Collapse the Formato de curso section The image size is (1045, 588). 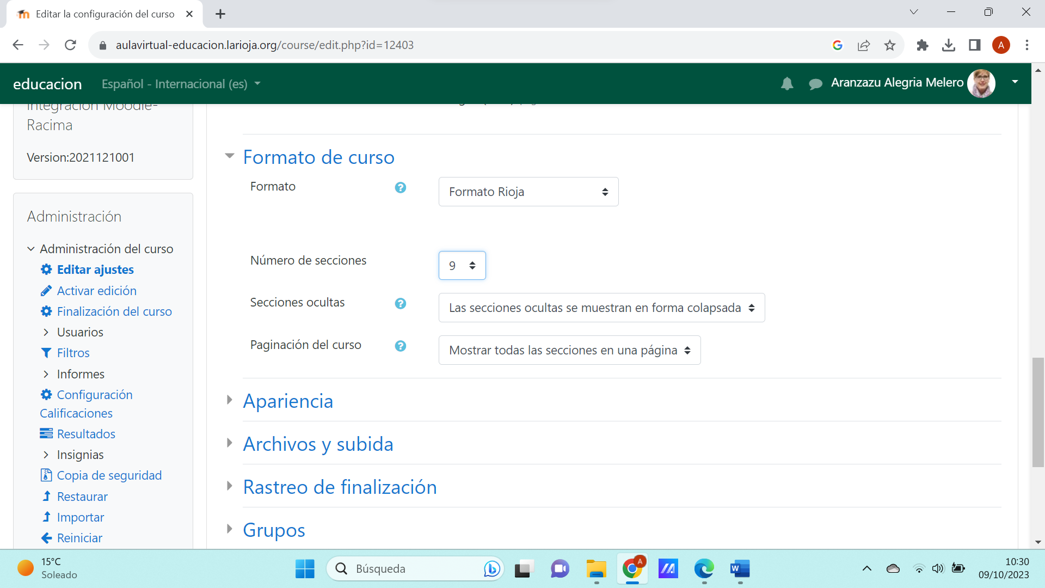[x=318, y=157]
